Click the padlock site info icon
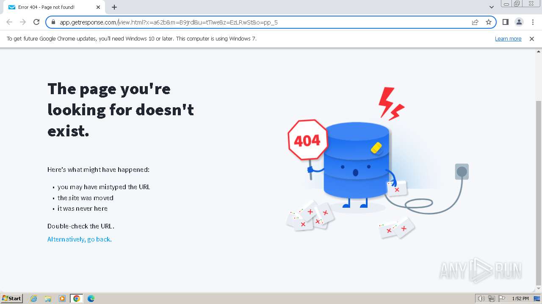The width and height of the screenshot is (542, 304). click(53, 22)
